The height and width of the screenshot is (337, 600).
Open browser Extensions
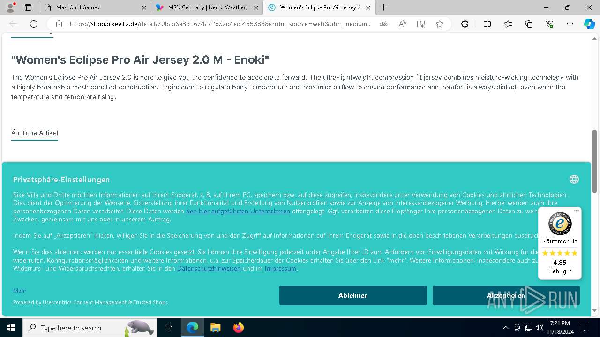tap(465, 24)
